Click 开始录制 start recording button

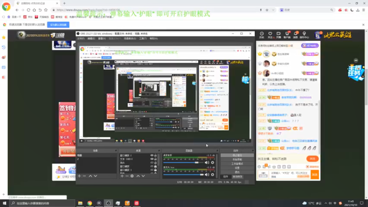point(237,160)
